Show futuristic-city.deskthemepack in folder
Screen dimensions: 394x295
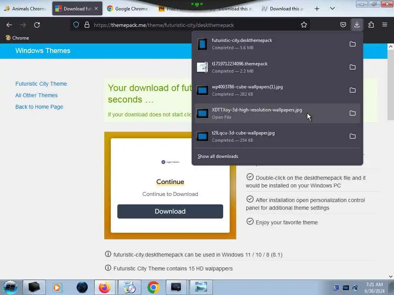click(352, 44)
